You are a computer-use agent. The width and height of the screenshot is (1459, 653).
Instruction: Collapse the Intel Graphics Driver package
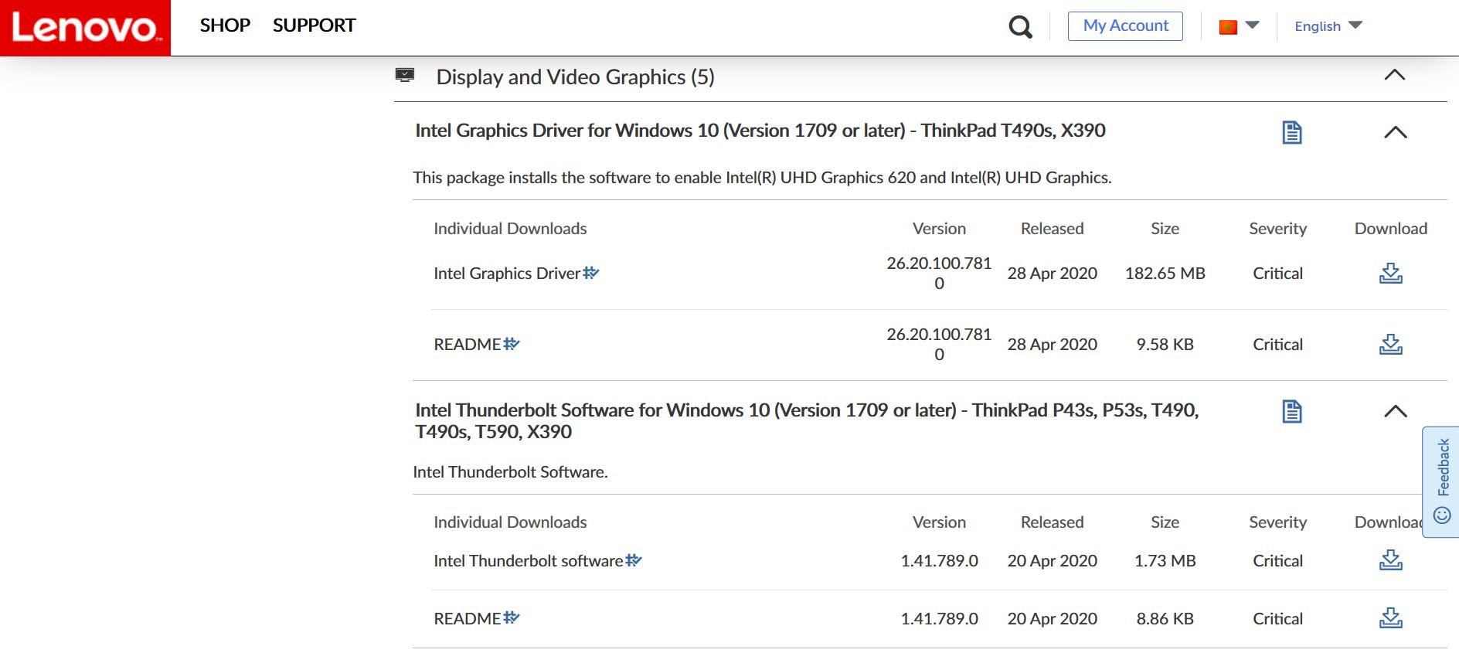click(x=1395, y=132)
